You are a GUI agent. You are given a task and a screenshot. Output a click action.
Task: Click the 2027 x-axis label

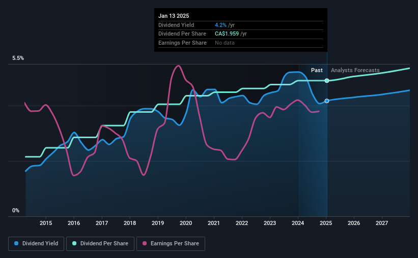382,223
